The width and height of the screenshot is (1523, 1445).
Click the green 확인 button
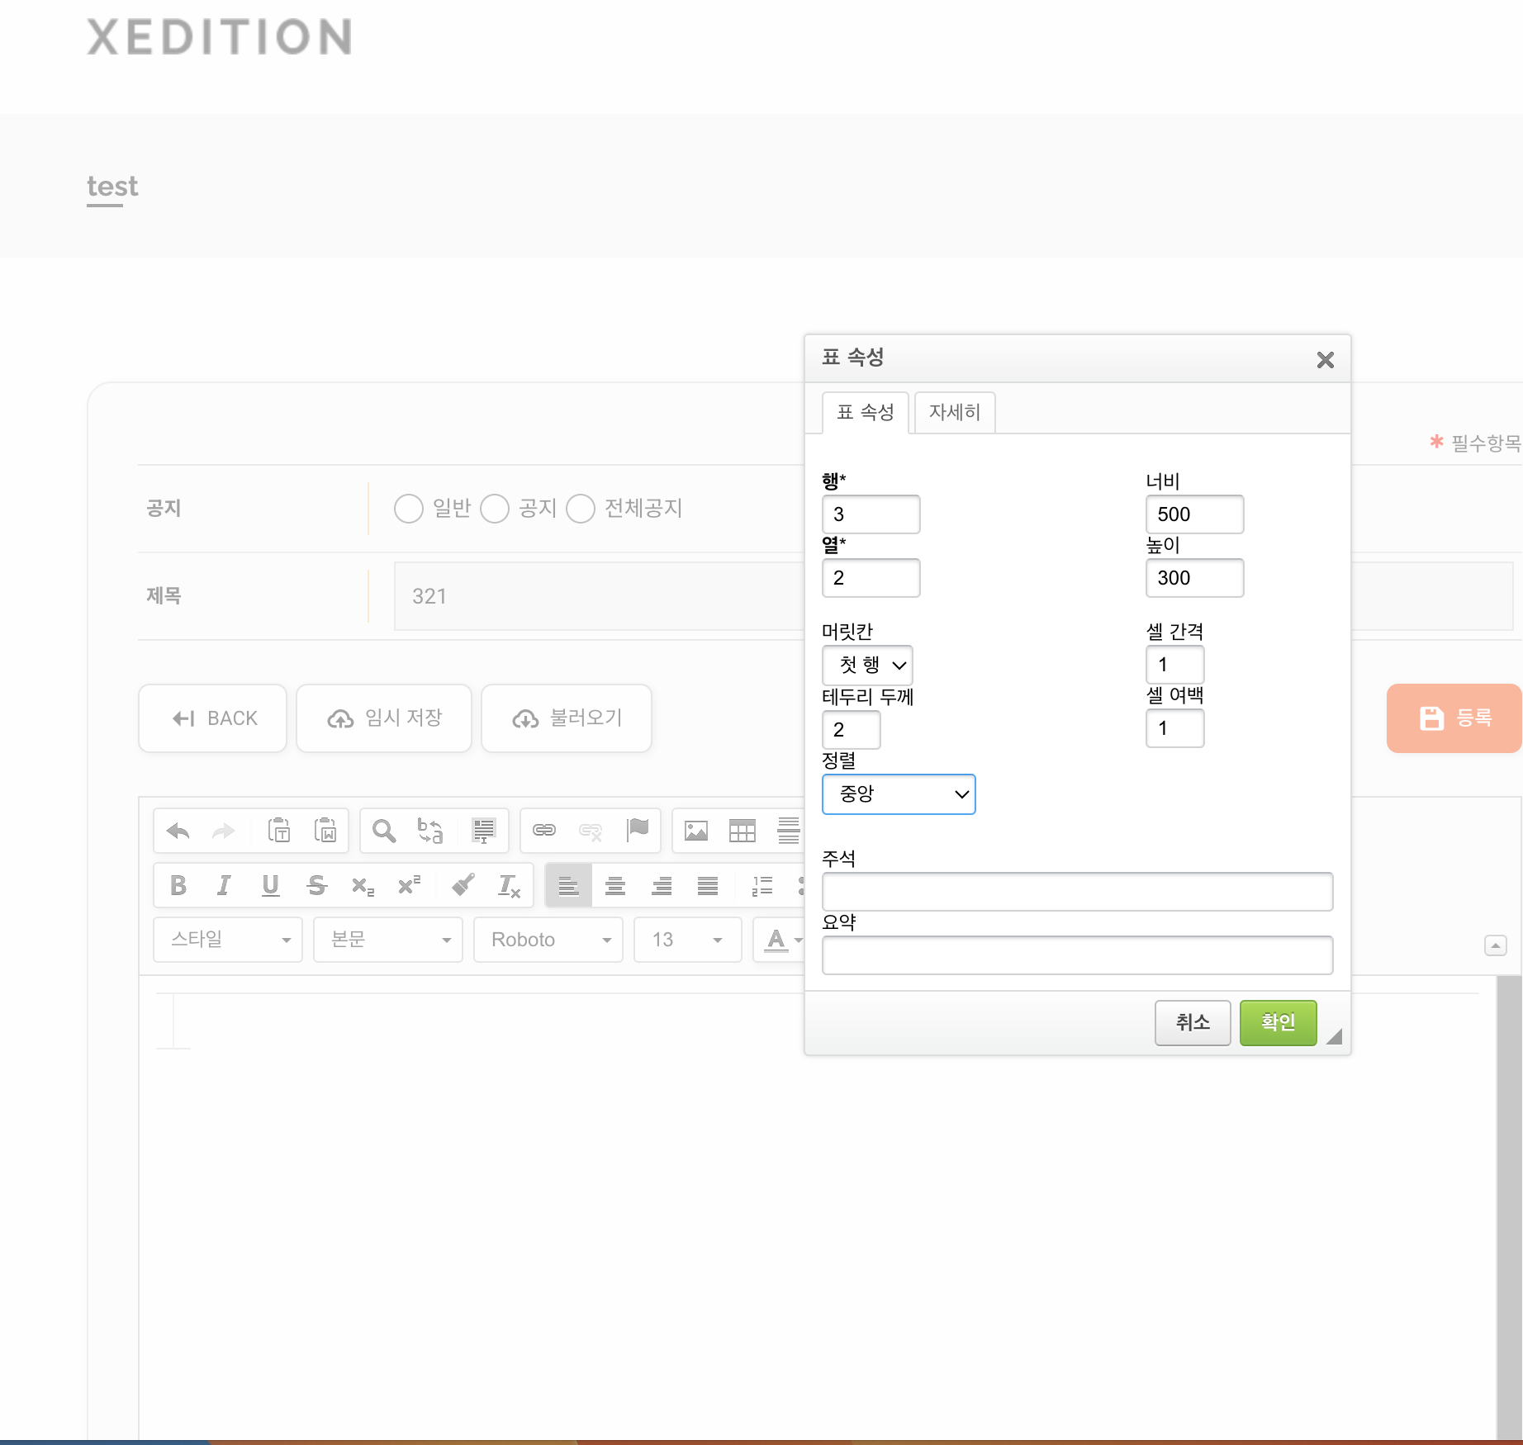(1279, 1023)
